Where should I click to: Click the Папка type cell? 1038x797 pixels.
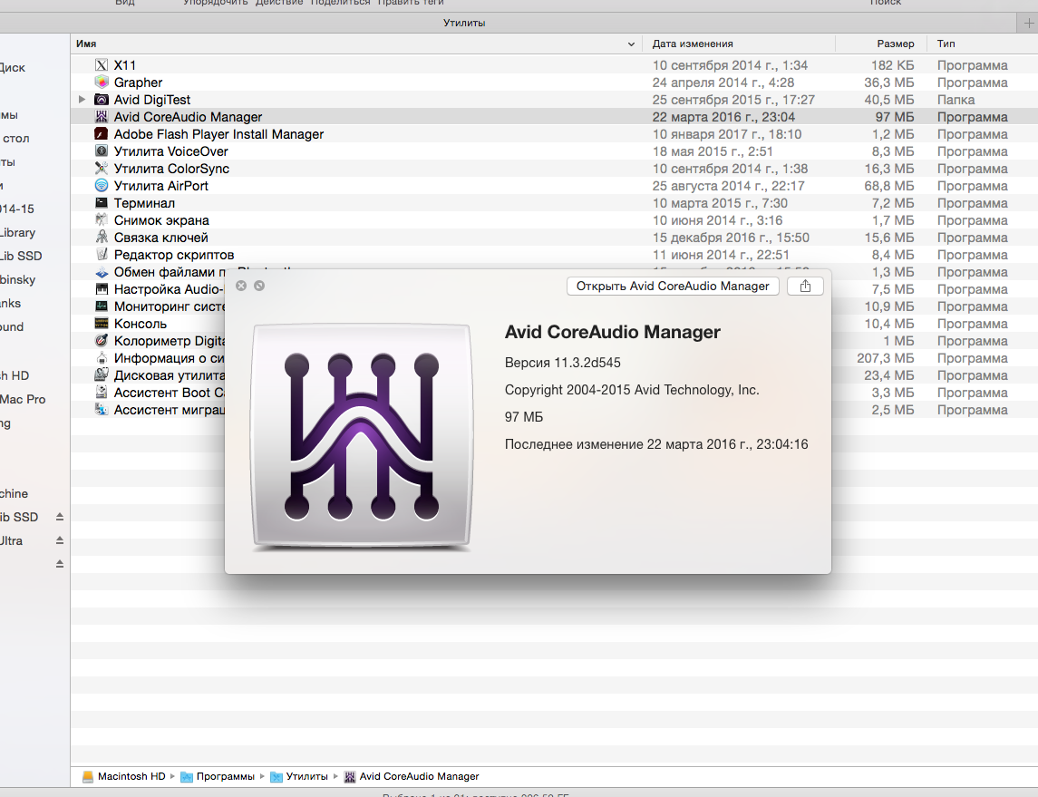[956, 100]
